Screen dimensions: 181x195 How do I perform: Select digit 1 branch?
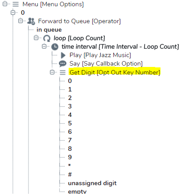[70, 89]
